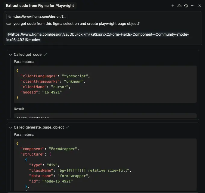This screenshot has width=205, height=193.
Task: Click the "div" value
Action: 52,165
